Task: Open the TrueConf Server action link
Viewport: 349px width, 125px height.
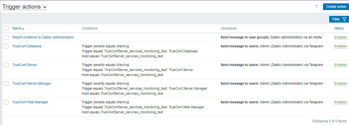Action: (25, 65)
